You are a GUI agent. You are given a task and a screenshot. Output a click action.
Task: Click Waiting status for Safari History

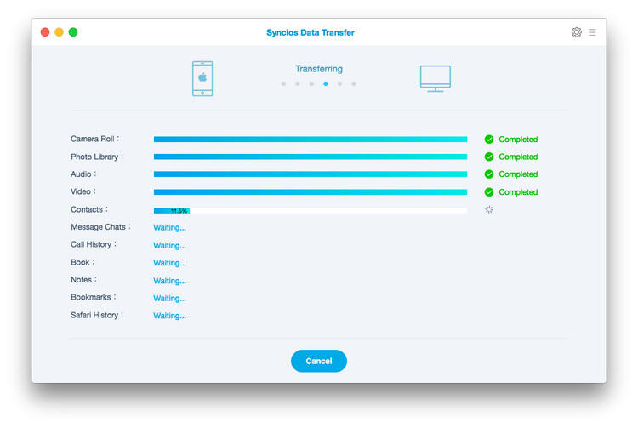[x=169, y=316]
